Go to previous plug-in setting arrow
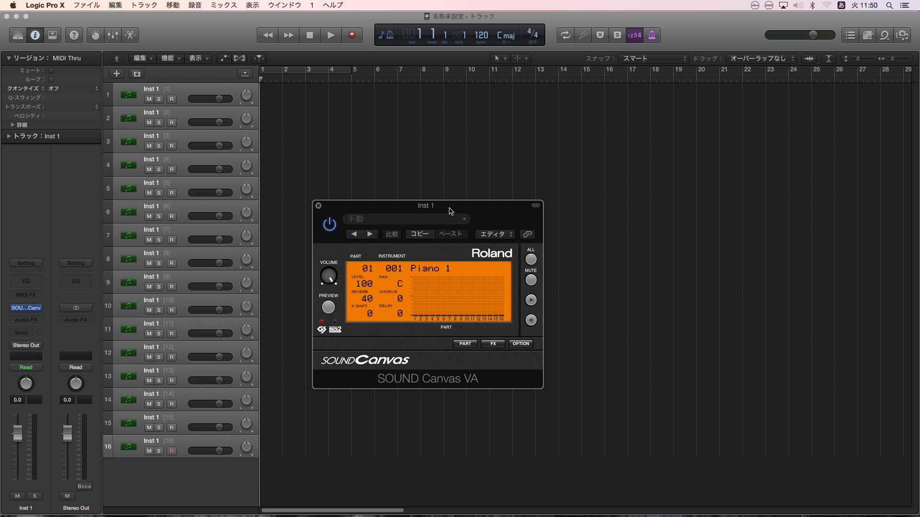This screenshot has height=517, width=920. point(354,234)
